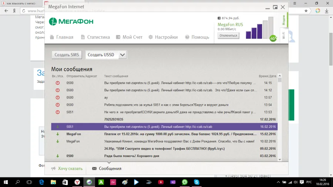Open the Главная home tab

pos(61,37)
